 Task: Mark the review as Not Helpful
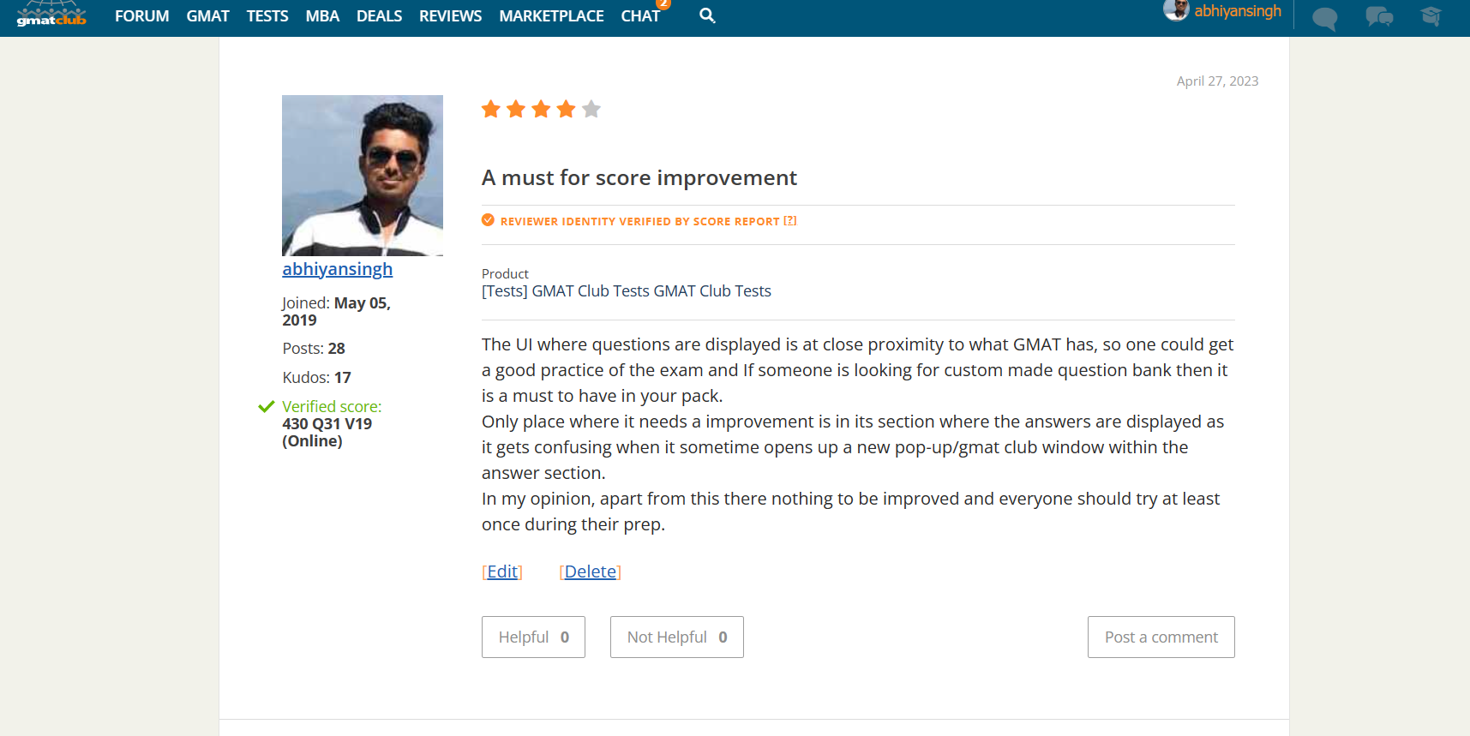click(x=676, y=637)
